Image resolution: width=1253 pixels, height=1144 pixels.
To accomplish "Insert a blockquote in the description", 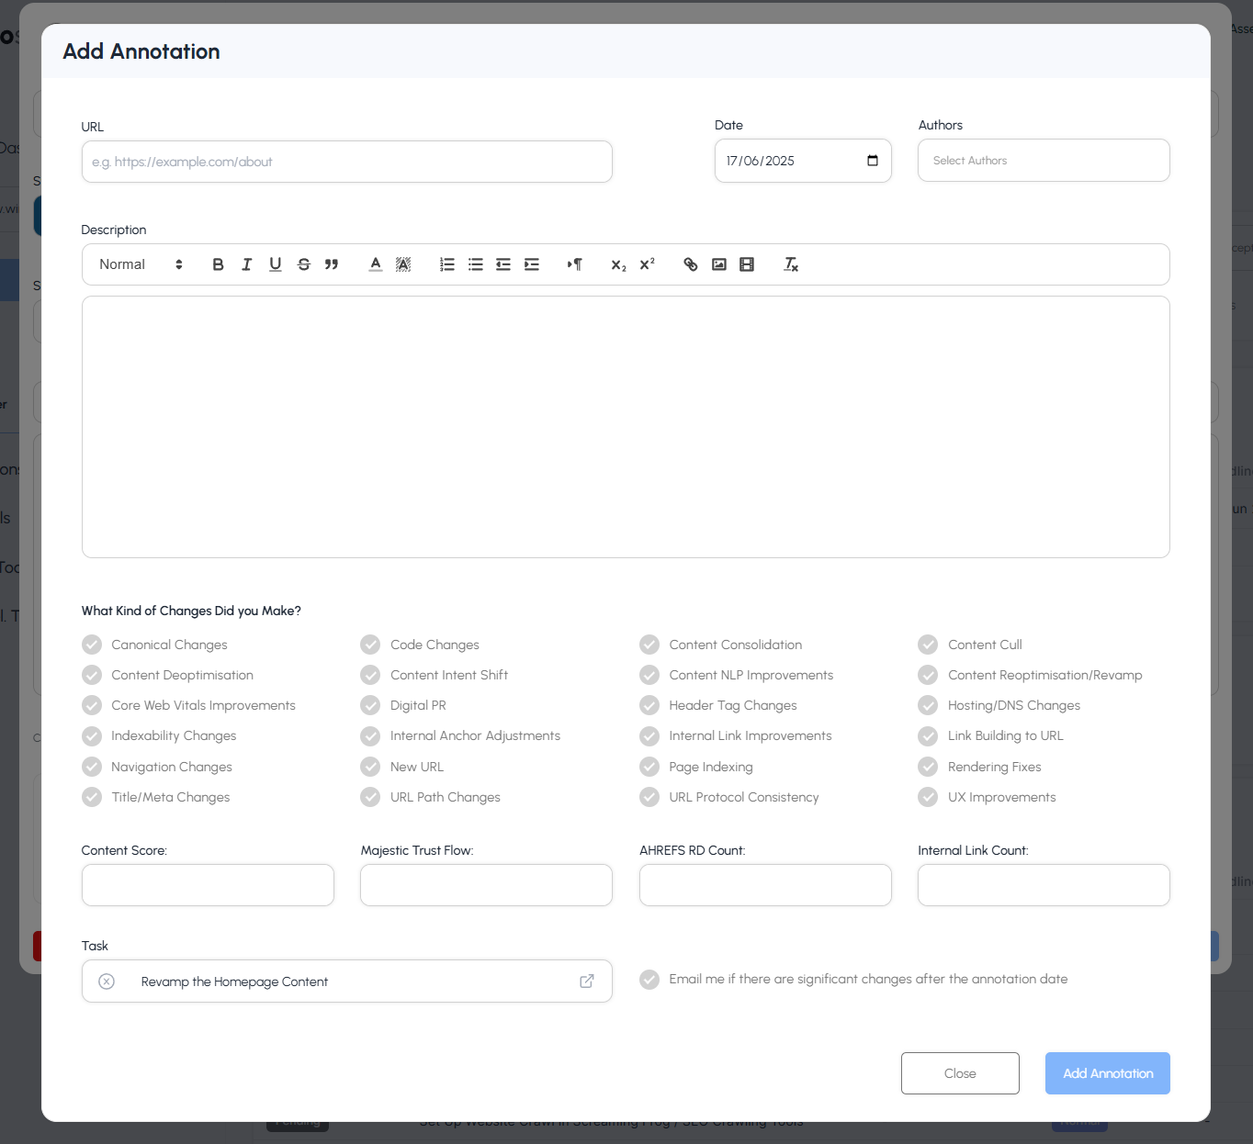I will [x=332, y=264].
